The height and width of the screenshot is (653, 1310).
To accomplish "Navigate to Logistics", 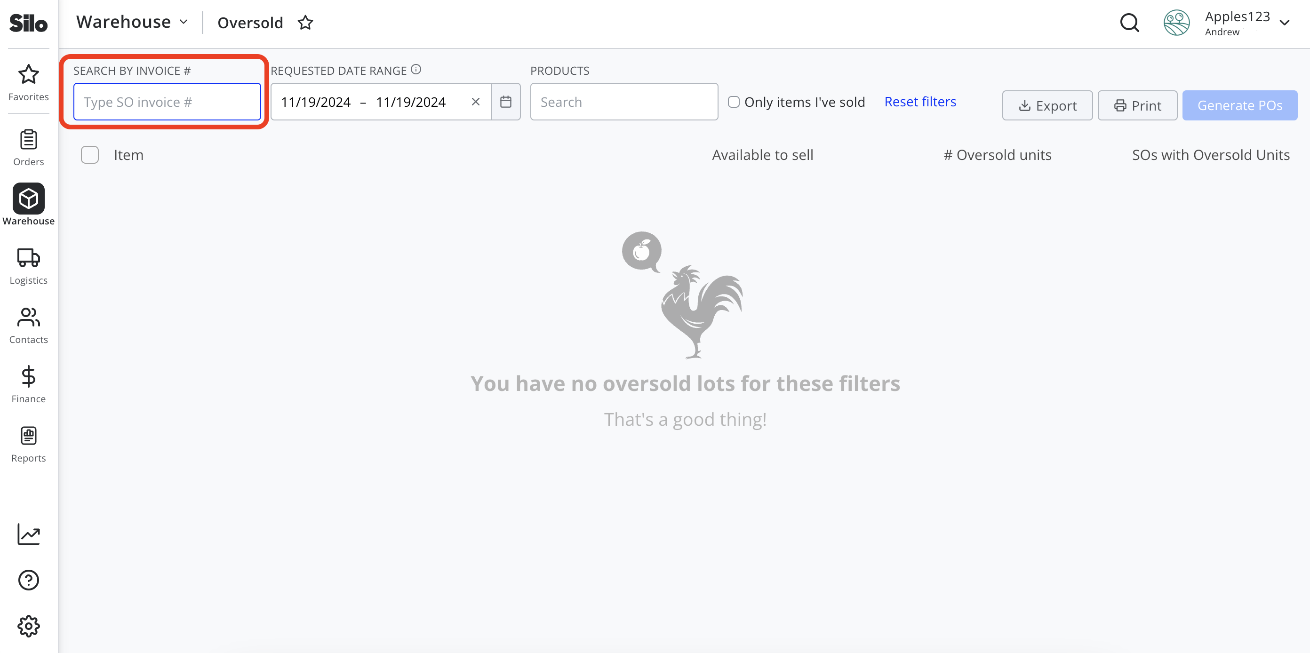I will pos(29,266).
